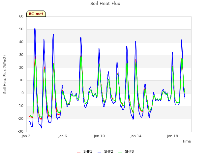Click the '-10' y-axis tick label
The image size is (211, 158).
pyautogui.click(x=20, y=106)
